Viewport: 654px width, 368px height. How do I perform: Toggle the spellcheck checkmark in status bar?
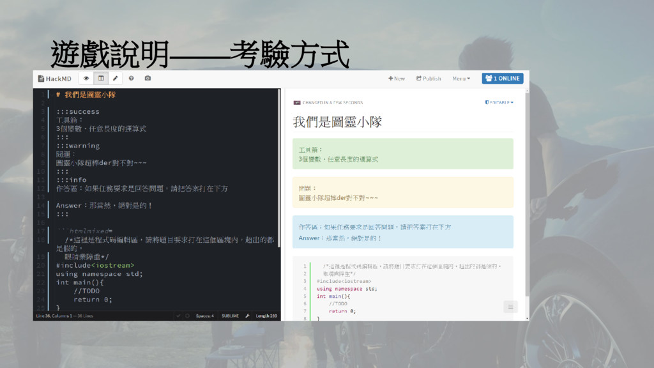tap(179, 316)
